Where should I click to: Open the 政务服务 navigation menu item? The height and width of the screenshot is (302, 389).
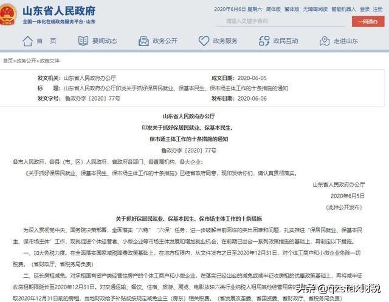(225, 41)
